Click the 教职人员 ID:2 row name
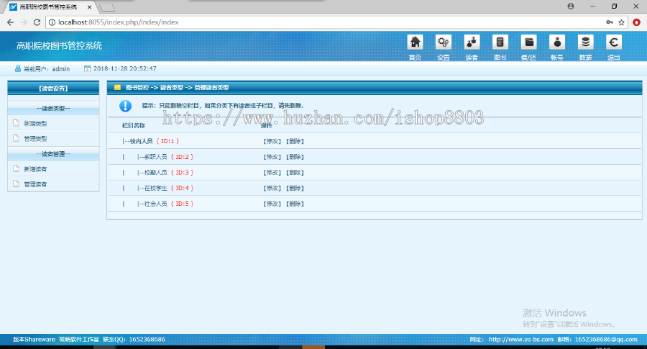 pyautogui.click(x=165, y=157)
